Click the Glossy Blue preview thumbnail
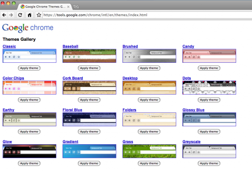252x171 pixels. point(209,119)
